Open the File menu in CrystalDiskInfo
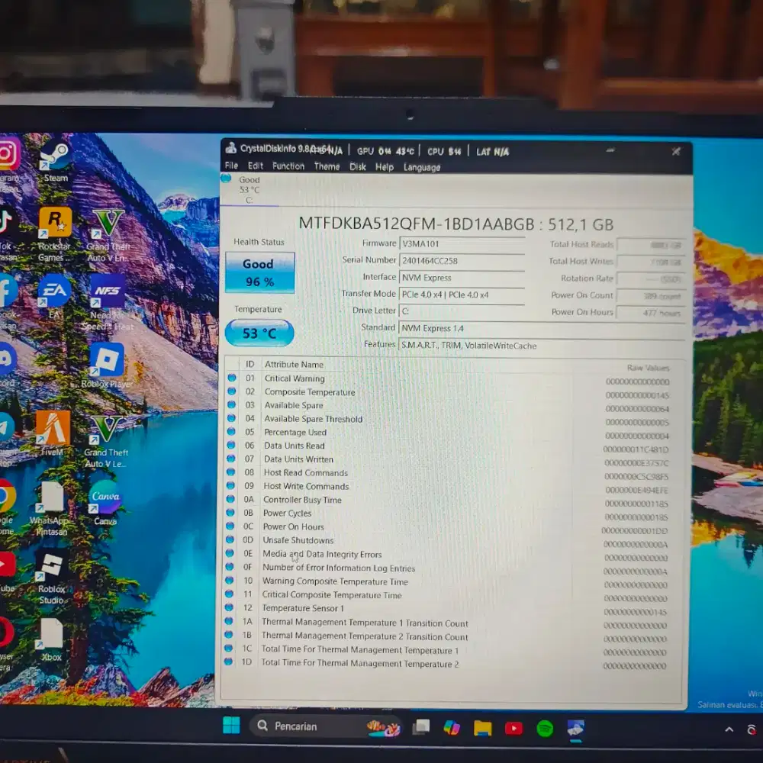The image size is (763, 763). 231,165
